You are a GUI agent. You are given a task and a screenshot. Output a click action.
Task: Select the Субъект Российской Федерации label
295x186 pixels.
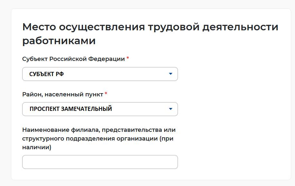click(73, 59)
